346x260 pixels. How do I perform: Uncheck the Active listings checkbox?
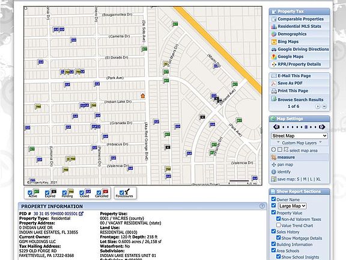point(30,193)
